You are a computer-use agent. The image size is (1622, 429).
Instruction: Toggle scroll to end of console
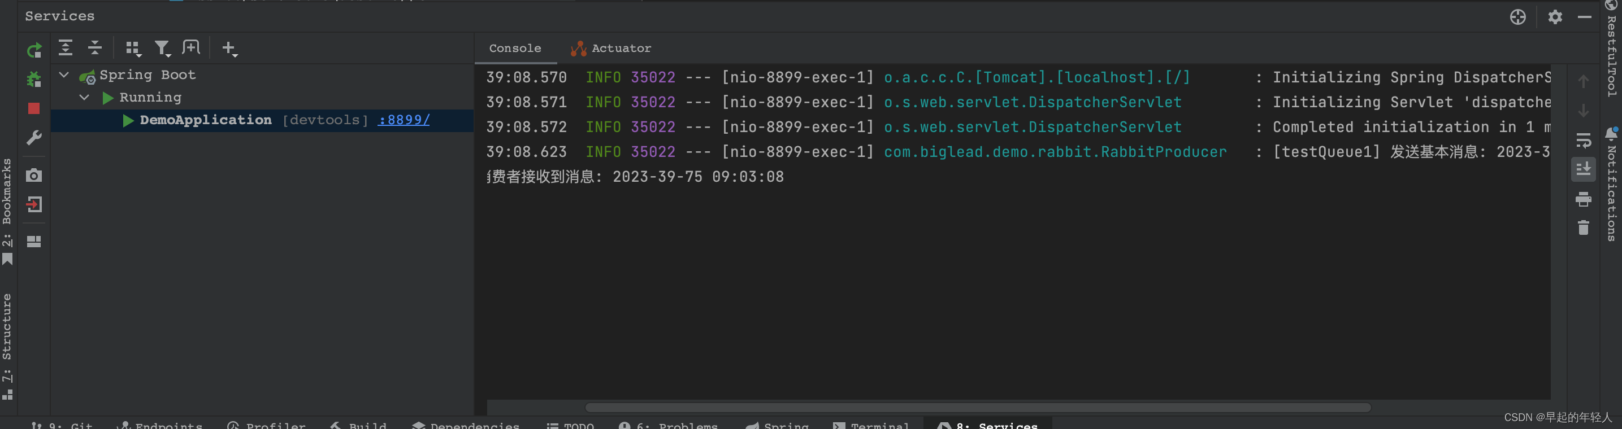tap(1583, 169)
